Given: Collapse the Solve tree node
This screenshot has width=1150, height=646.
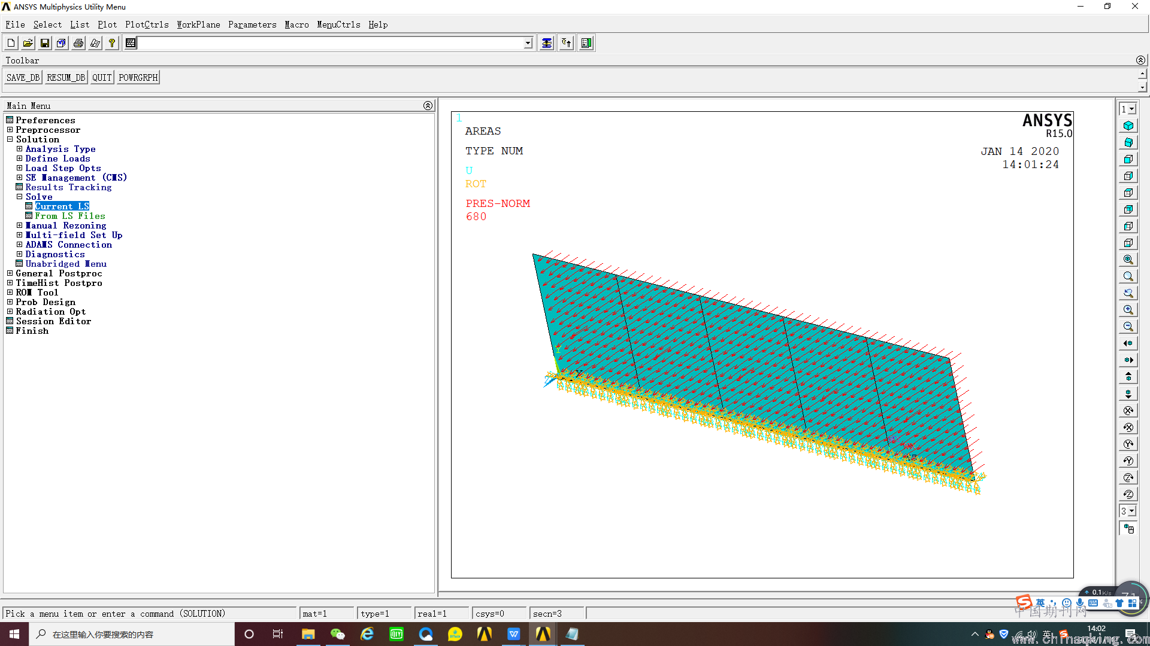Looking at the screenshot, I should pos(19,197).
